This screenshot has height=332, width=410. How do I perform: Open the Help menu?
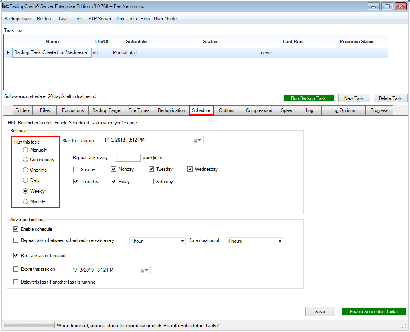click(x=145, y=19)
